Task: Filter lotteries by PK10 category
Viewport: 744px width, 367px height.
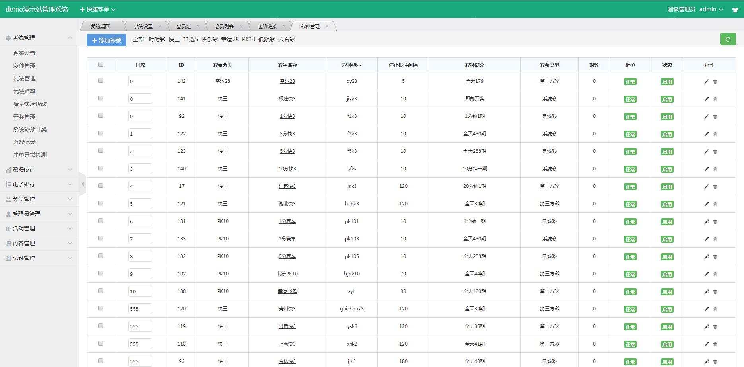Action: tap(249, 39)
